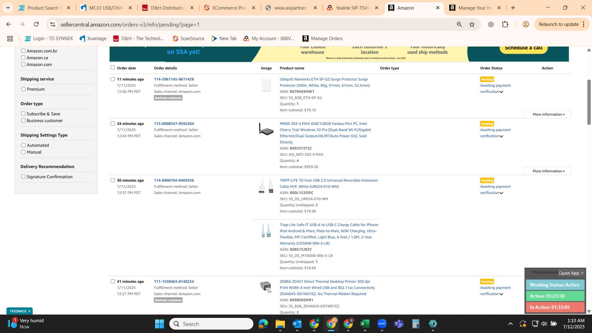Screen dimensions: 592x333
Task: Open the Chrome profile icon
Action: 526,24
